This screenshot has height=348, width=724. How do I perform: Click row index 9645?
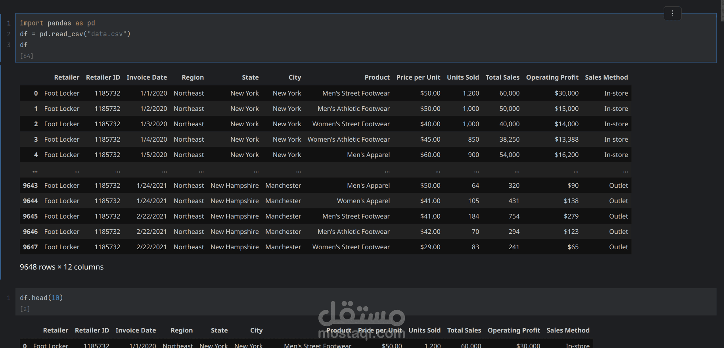pos(30,217)
